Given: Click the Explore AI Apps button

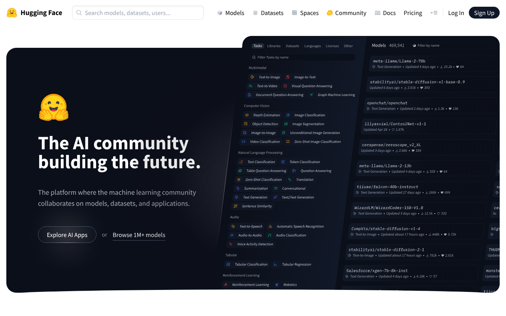Looking at the screenshot, I should click(x=67, y=235).
